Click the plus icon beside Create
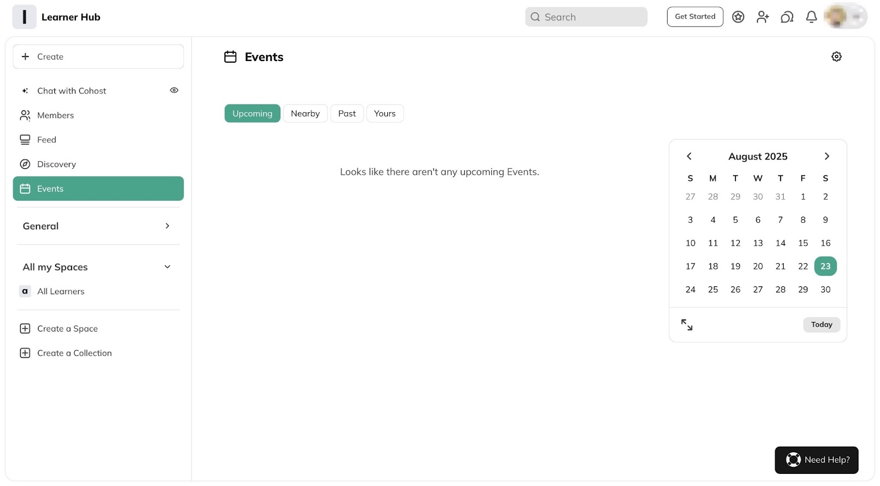 click(25, 57)
